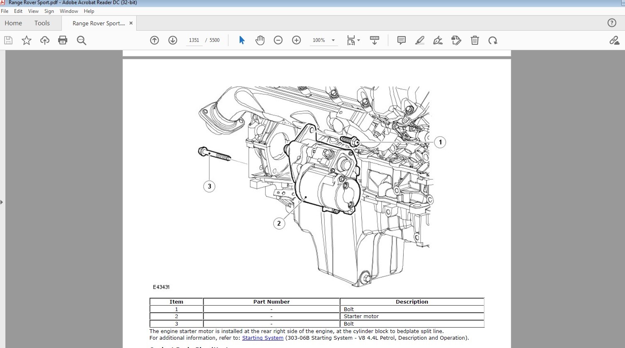
Task: Switch to the Tools tab
Action: tap(42, 23)
